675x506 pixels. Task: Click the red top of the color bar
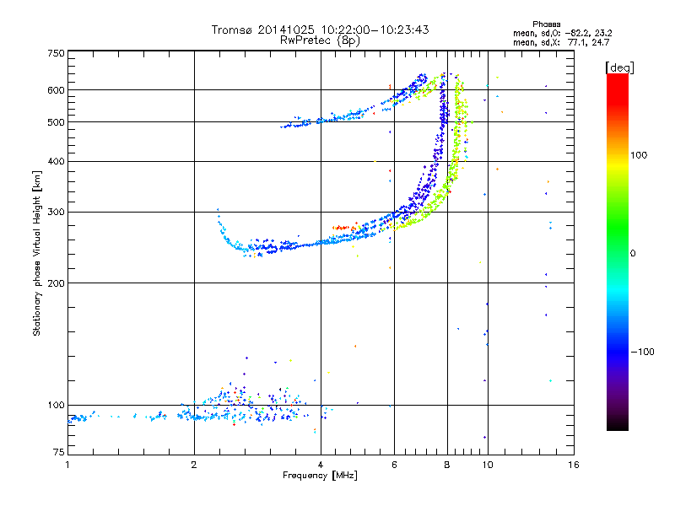618,83
